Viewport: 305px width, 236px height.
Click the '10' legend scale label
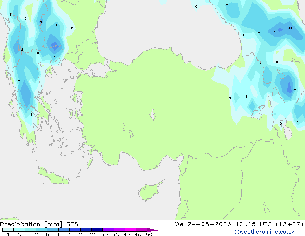tap(60, 234)
